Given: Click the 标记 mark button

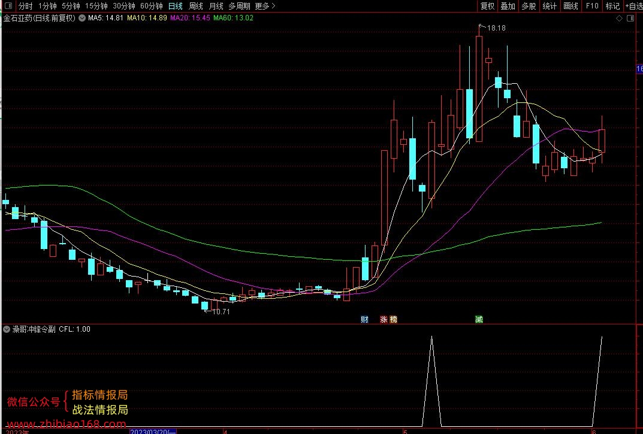Looking at the screenshot, I should pos(612,6).
